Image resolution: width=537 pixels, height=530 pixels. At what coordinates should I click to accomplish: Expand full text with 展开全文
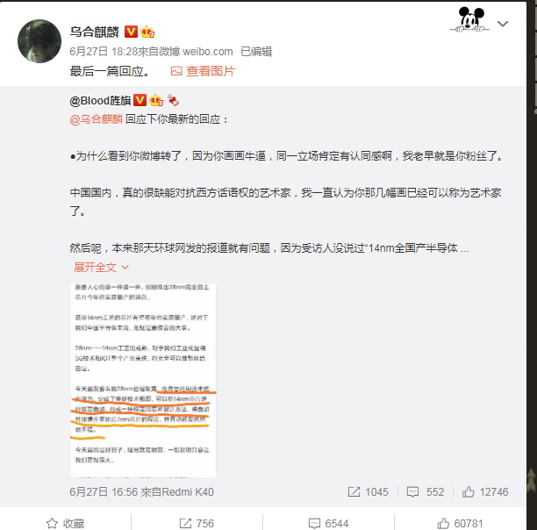coord(101,268)
